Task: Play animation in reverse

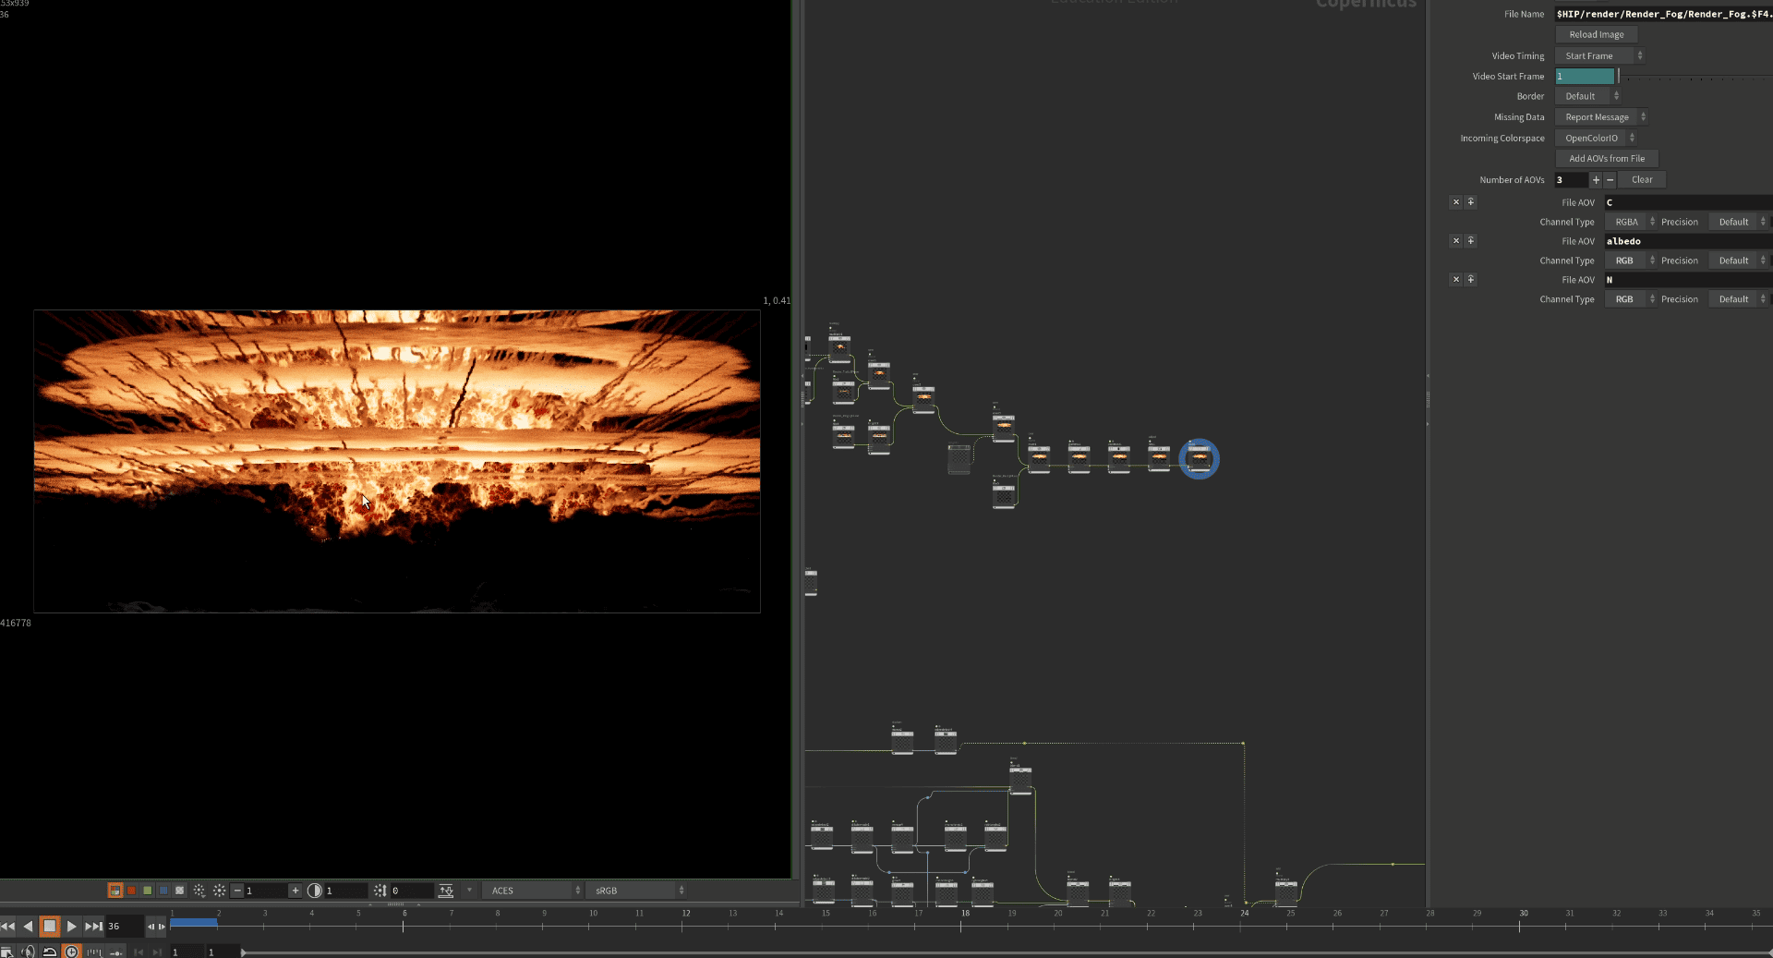Action: pyautogui.click(x=29, y=926)
